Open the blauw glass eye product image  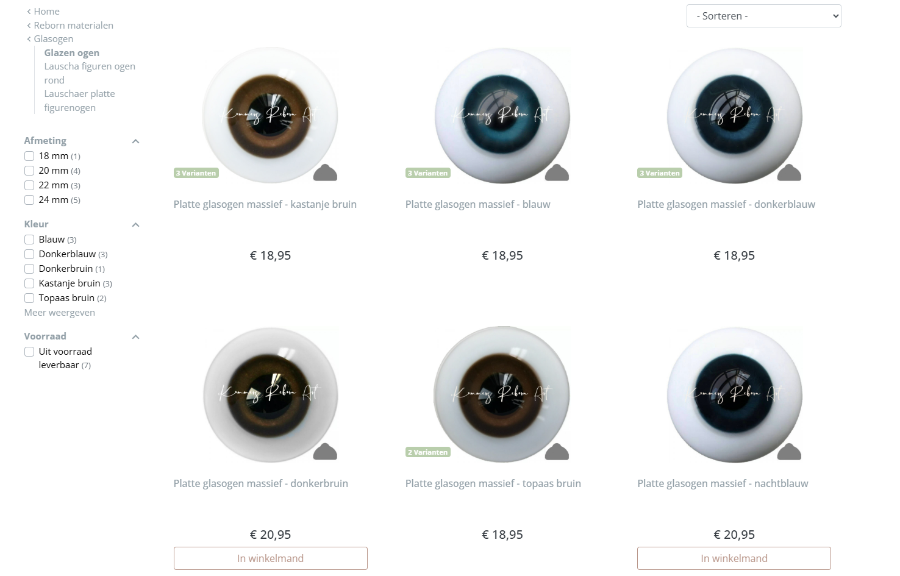click(x=502, y=116)
